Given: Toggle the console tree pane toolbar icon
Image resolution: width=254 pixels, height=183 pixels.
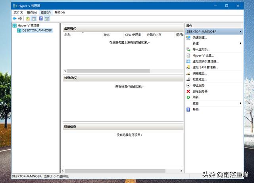Looking at the screenshot, I should [34, 19].
